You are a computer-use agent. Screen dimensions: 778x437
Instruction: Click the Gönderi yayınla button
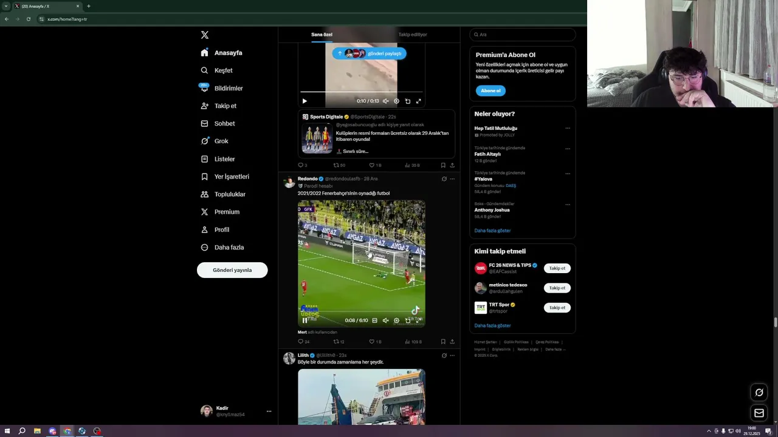[232, 270]
